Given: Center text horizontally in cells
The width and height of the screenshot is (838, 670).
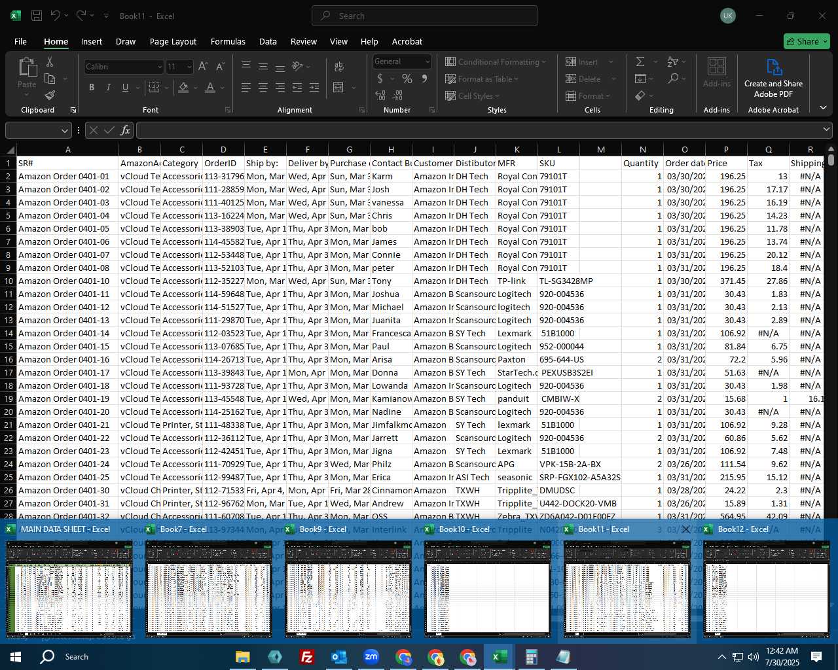Looking at the screenshot, I should (x=263, y=87).
